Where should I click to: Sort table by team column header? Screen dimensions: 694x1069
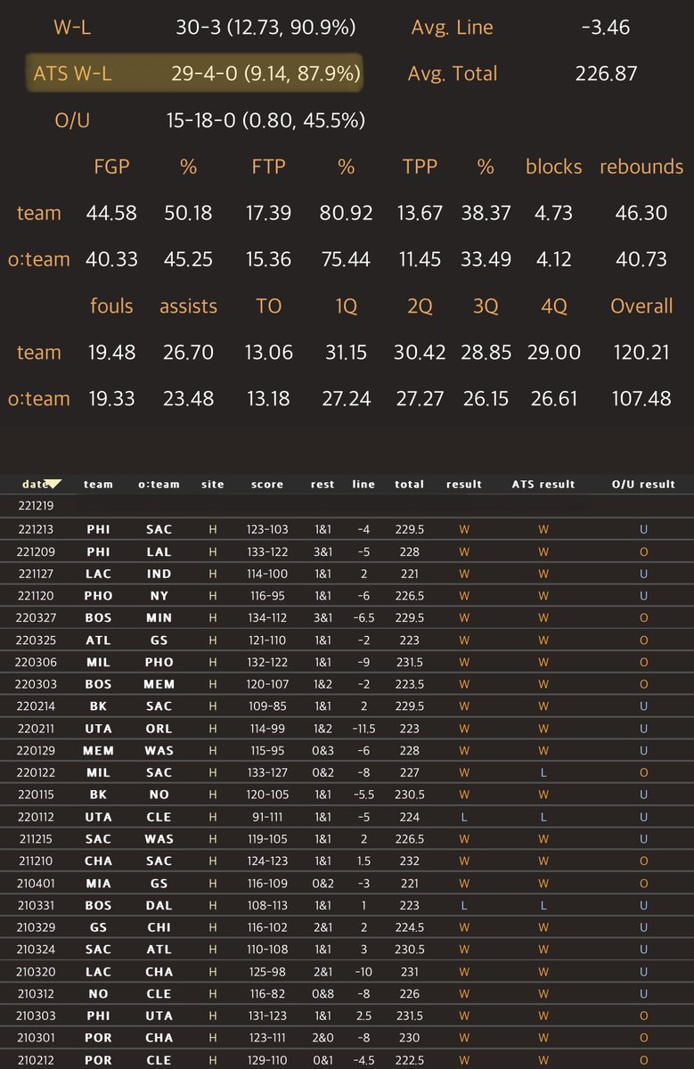(x=98, y=485)
